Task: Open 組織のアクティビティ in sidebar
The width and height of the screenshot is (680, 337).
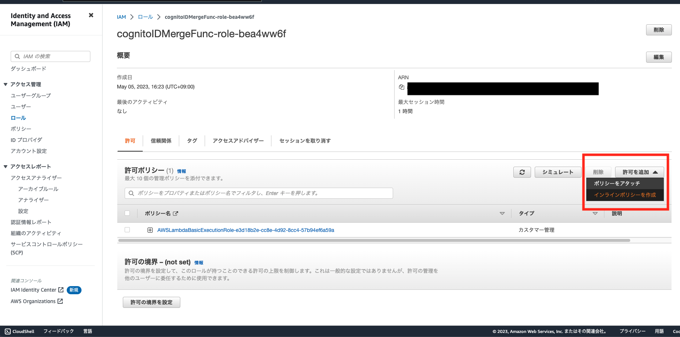Action: 36,233
